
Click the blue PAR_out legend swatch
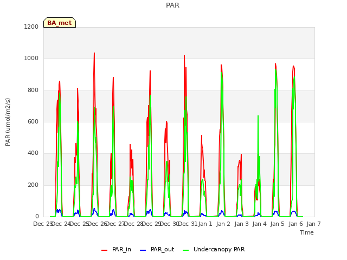[143, 250]
